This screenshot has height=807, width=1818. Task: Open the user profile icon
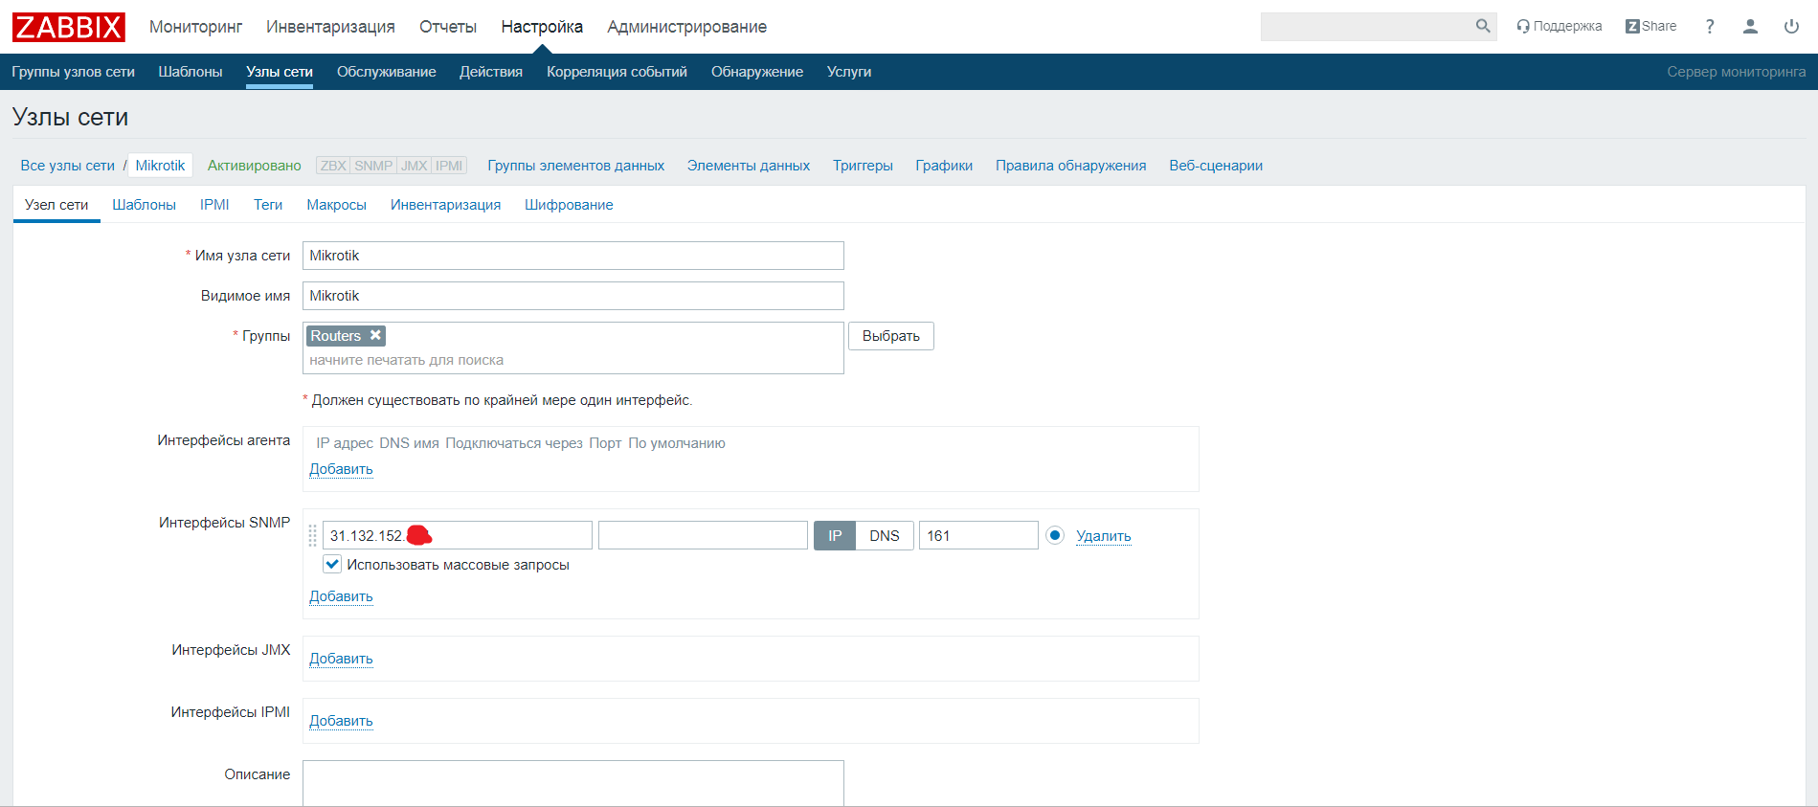(1750, 26)
